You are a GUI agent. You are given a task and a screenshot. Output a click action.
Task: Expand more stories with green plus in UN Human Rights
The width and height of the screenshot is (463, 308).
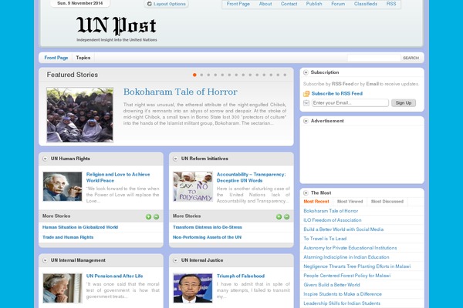pyautogui.click(x=148, y=217)
